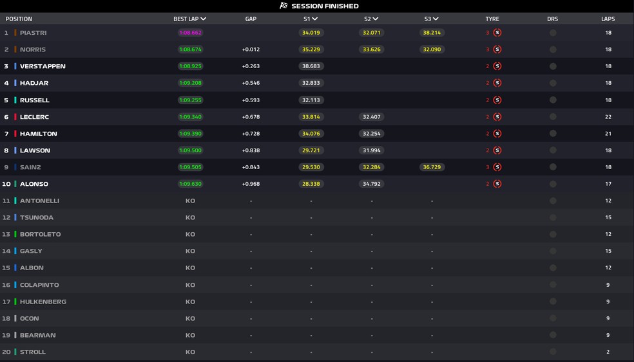634x362 pixels.
Task: Click Leclerc's soft tyre icon
Action: (497, 117)
